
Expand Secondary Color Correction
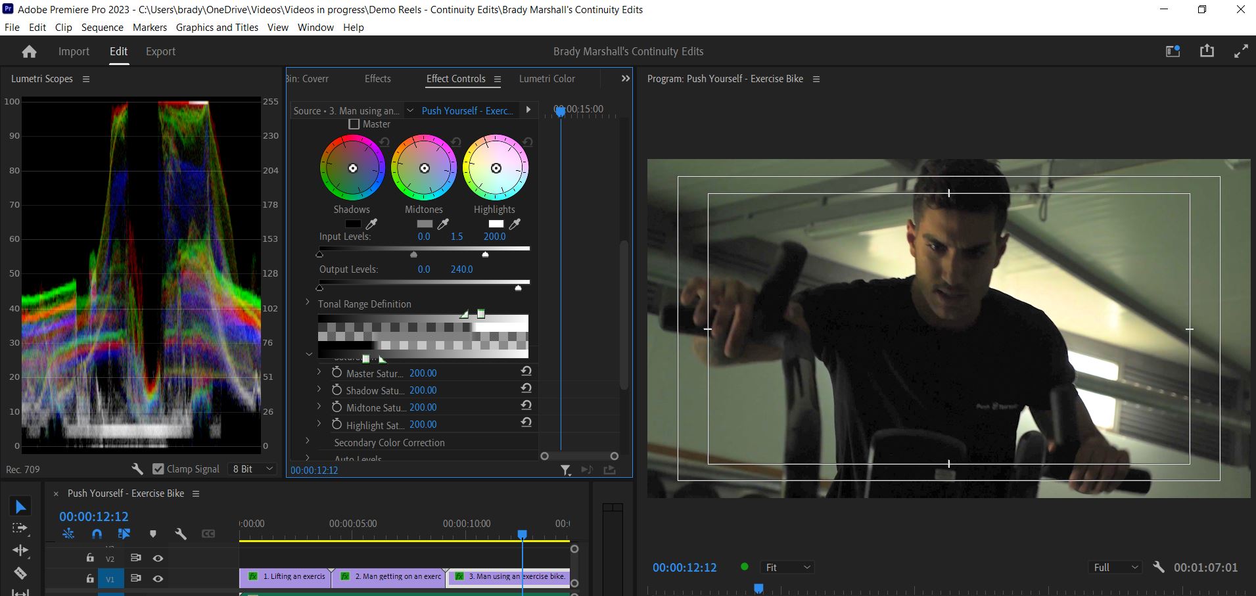[x=308, y=441]
